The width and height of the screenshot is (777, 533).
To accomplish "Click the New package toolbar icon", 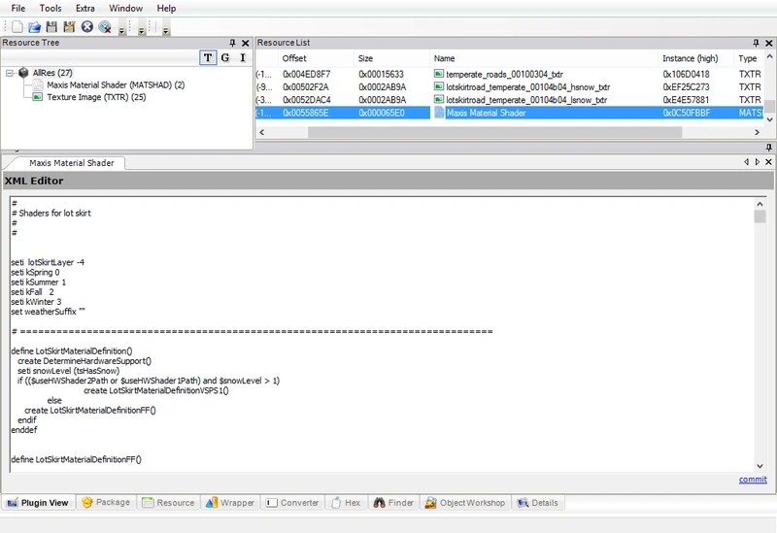I will (17, 27).
